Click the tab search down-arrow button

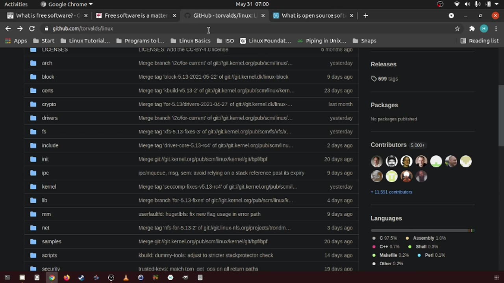451,15
